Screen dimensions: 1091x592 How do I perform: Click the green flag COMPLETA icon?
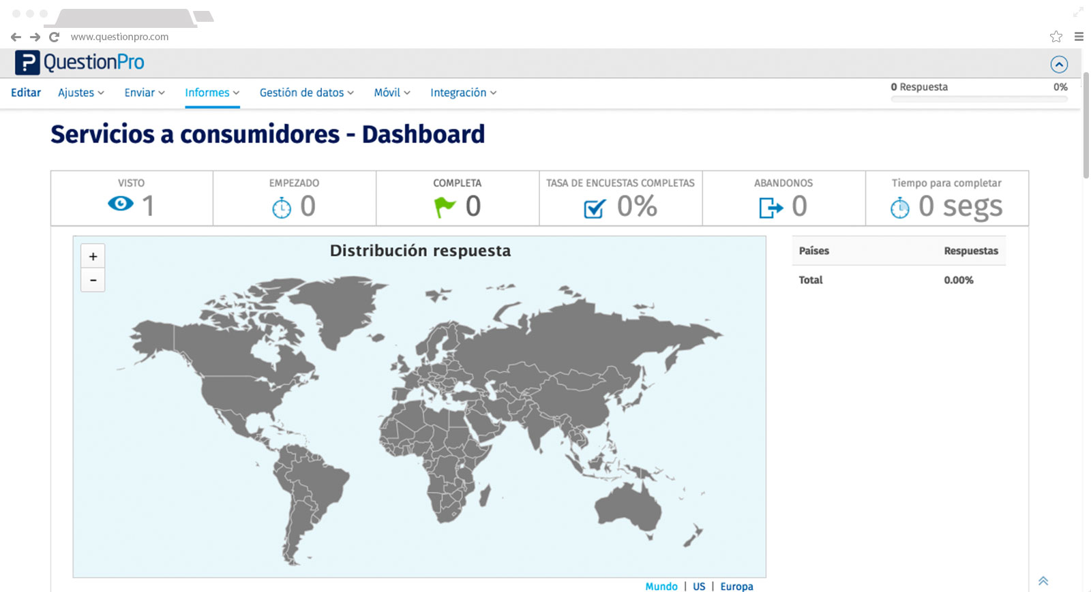tap(445, 206)
